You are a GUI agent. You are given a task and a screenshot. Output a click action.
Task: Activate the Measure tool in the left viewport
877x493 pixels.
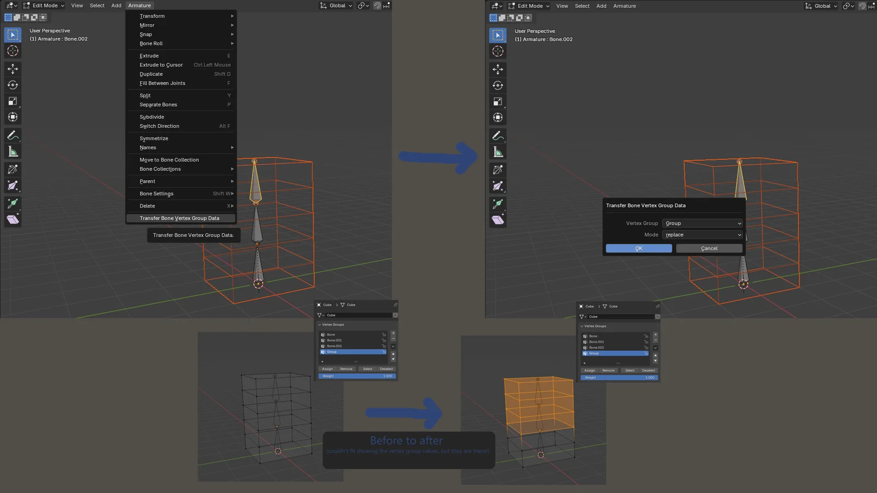[13, 152]
